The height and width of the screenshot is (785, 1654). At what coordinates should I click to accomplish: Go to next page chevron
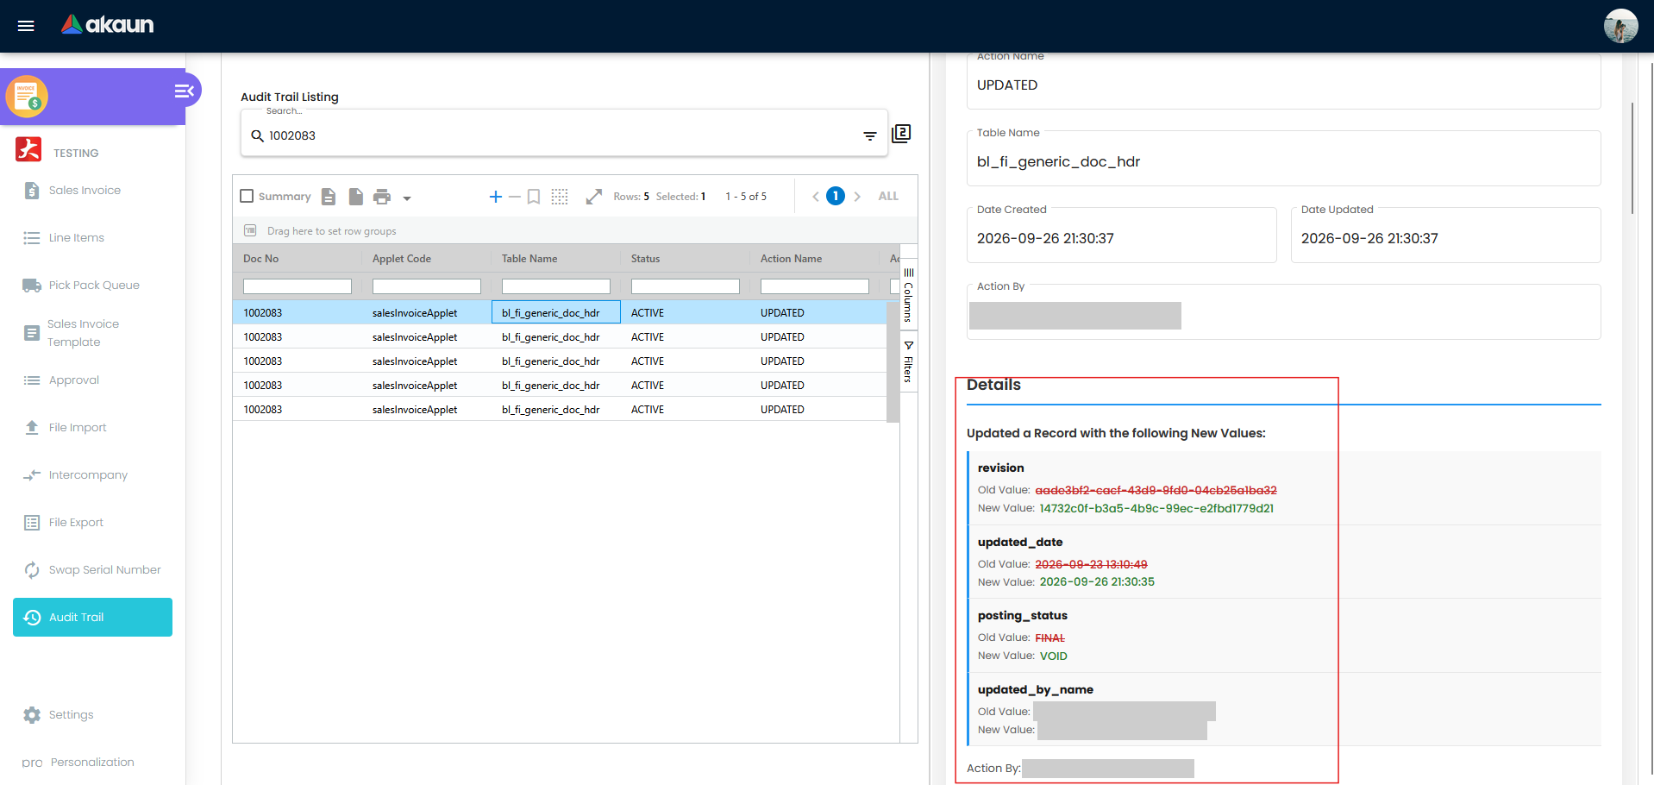[x=857, y=197]
